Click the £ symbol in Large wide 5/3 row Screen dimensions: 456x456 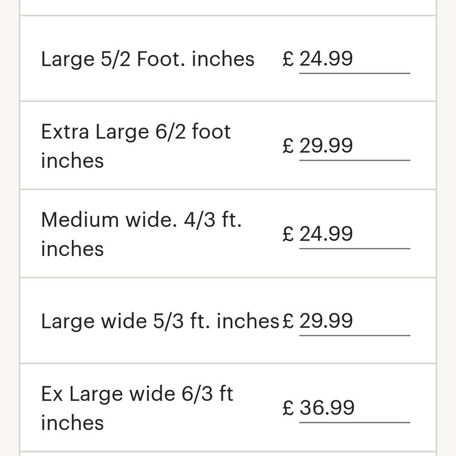tap(288, 321)
